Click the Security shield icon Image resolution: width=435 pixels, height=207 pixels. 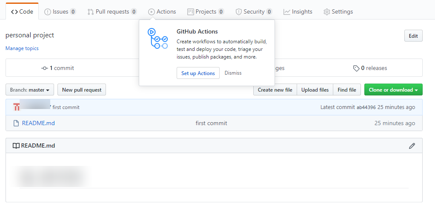click(x=239, y=11)
